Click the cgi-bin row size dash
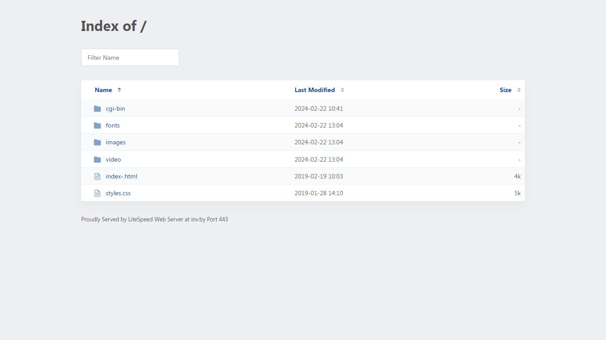Screen dimensions: 606x340 click(x=519, y=109)
